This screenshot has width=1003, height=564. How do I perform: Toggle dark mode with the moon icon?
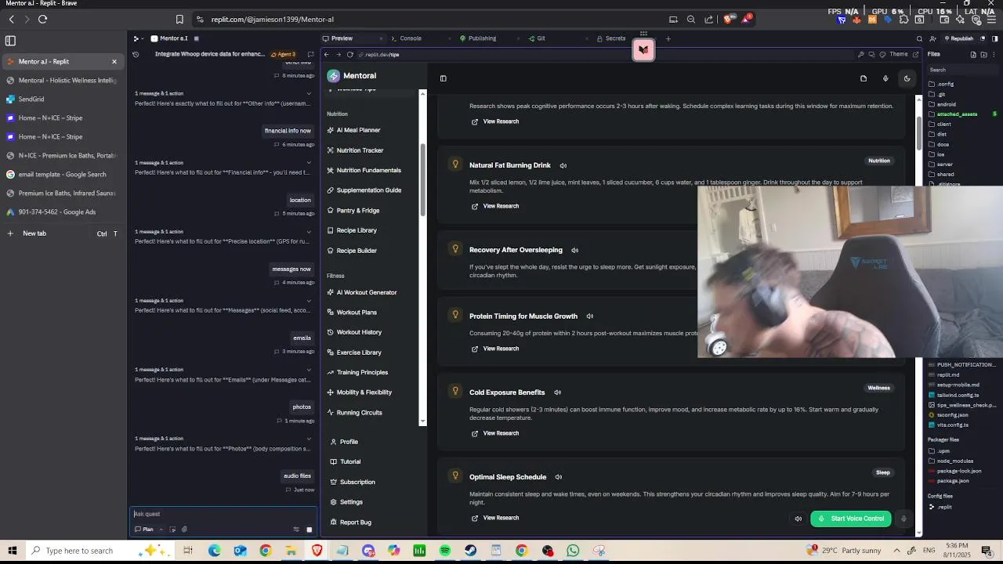pos(907,78)
